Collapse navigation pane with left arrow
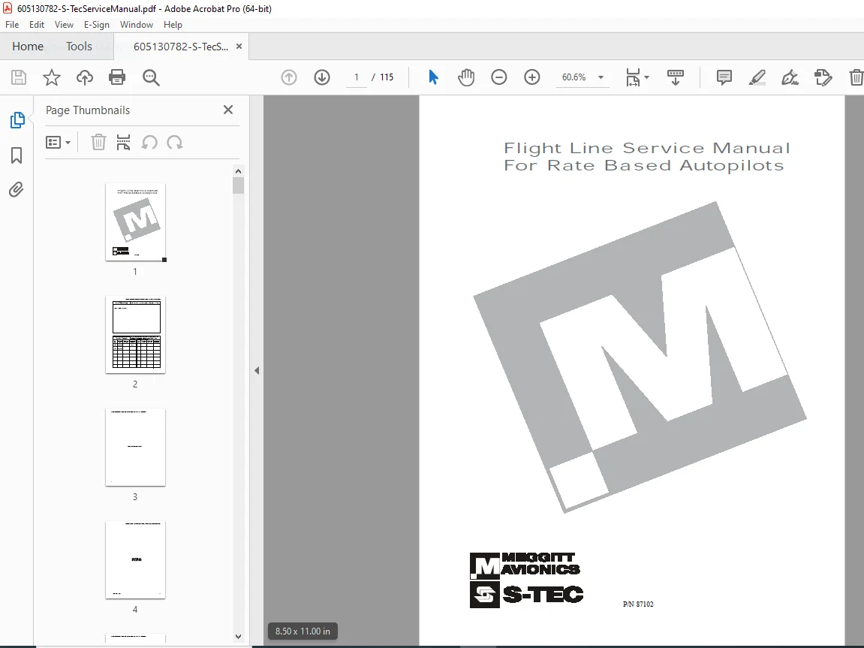 [257, 370]
